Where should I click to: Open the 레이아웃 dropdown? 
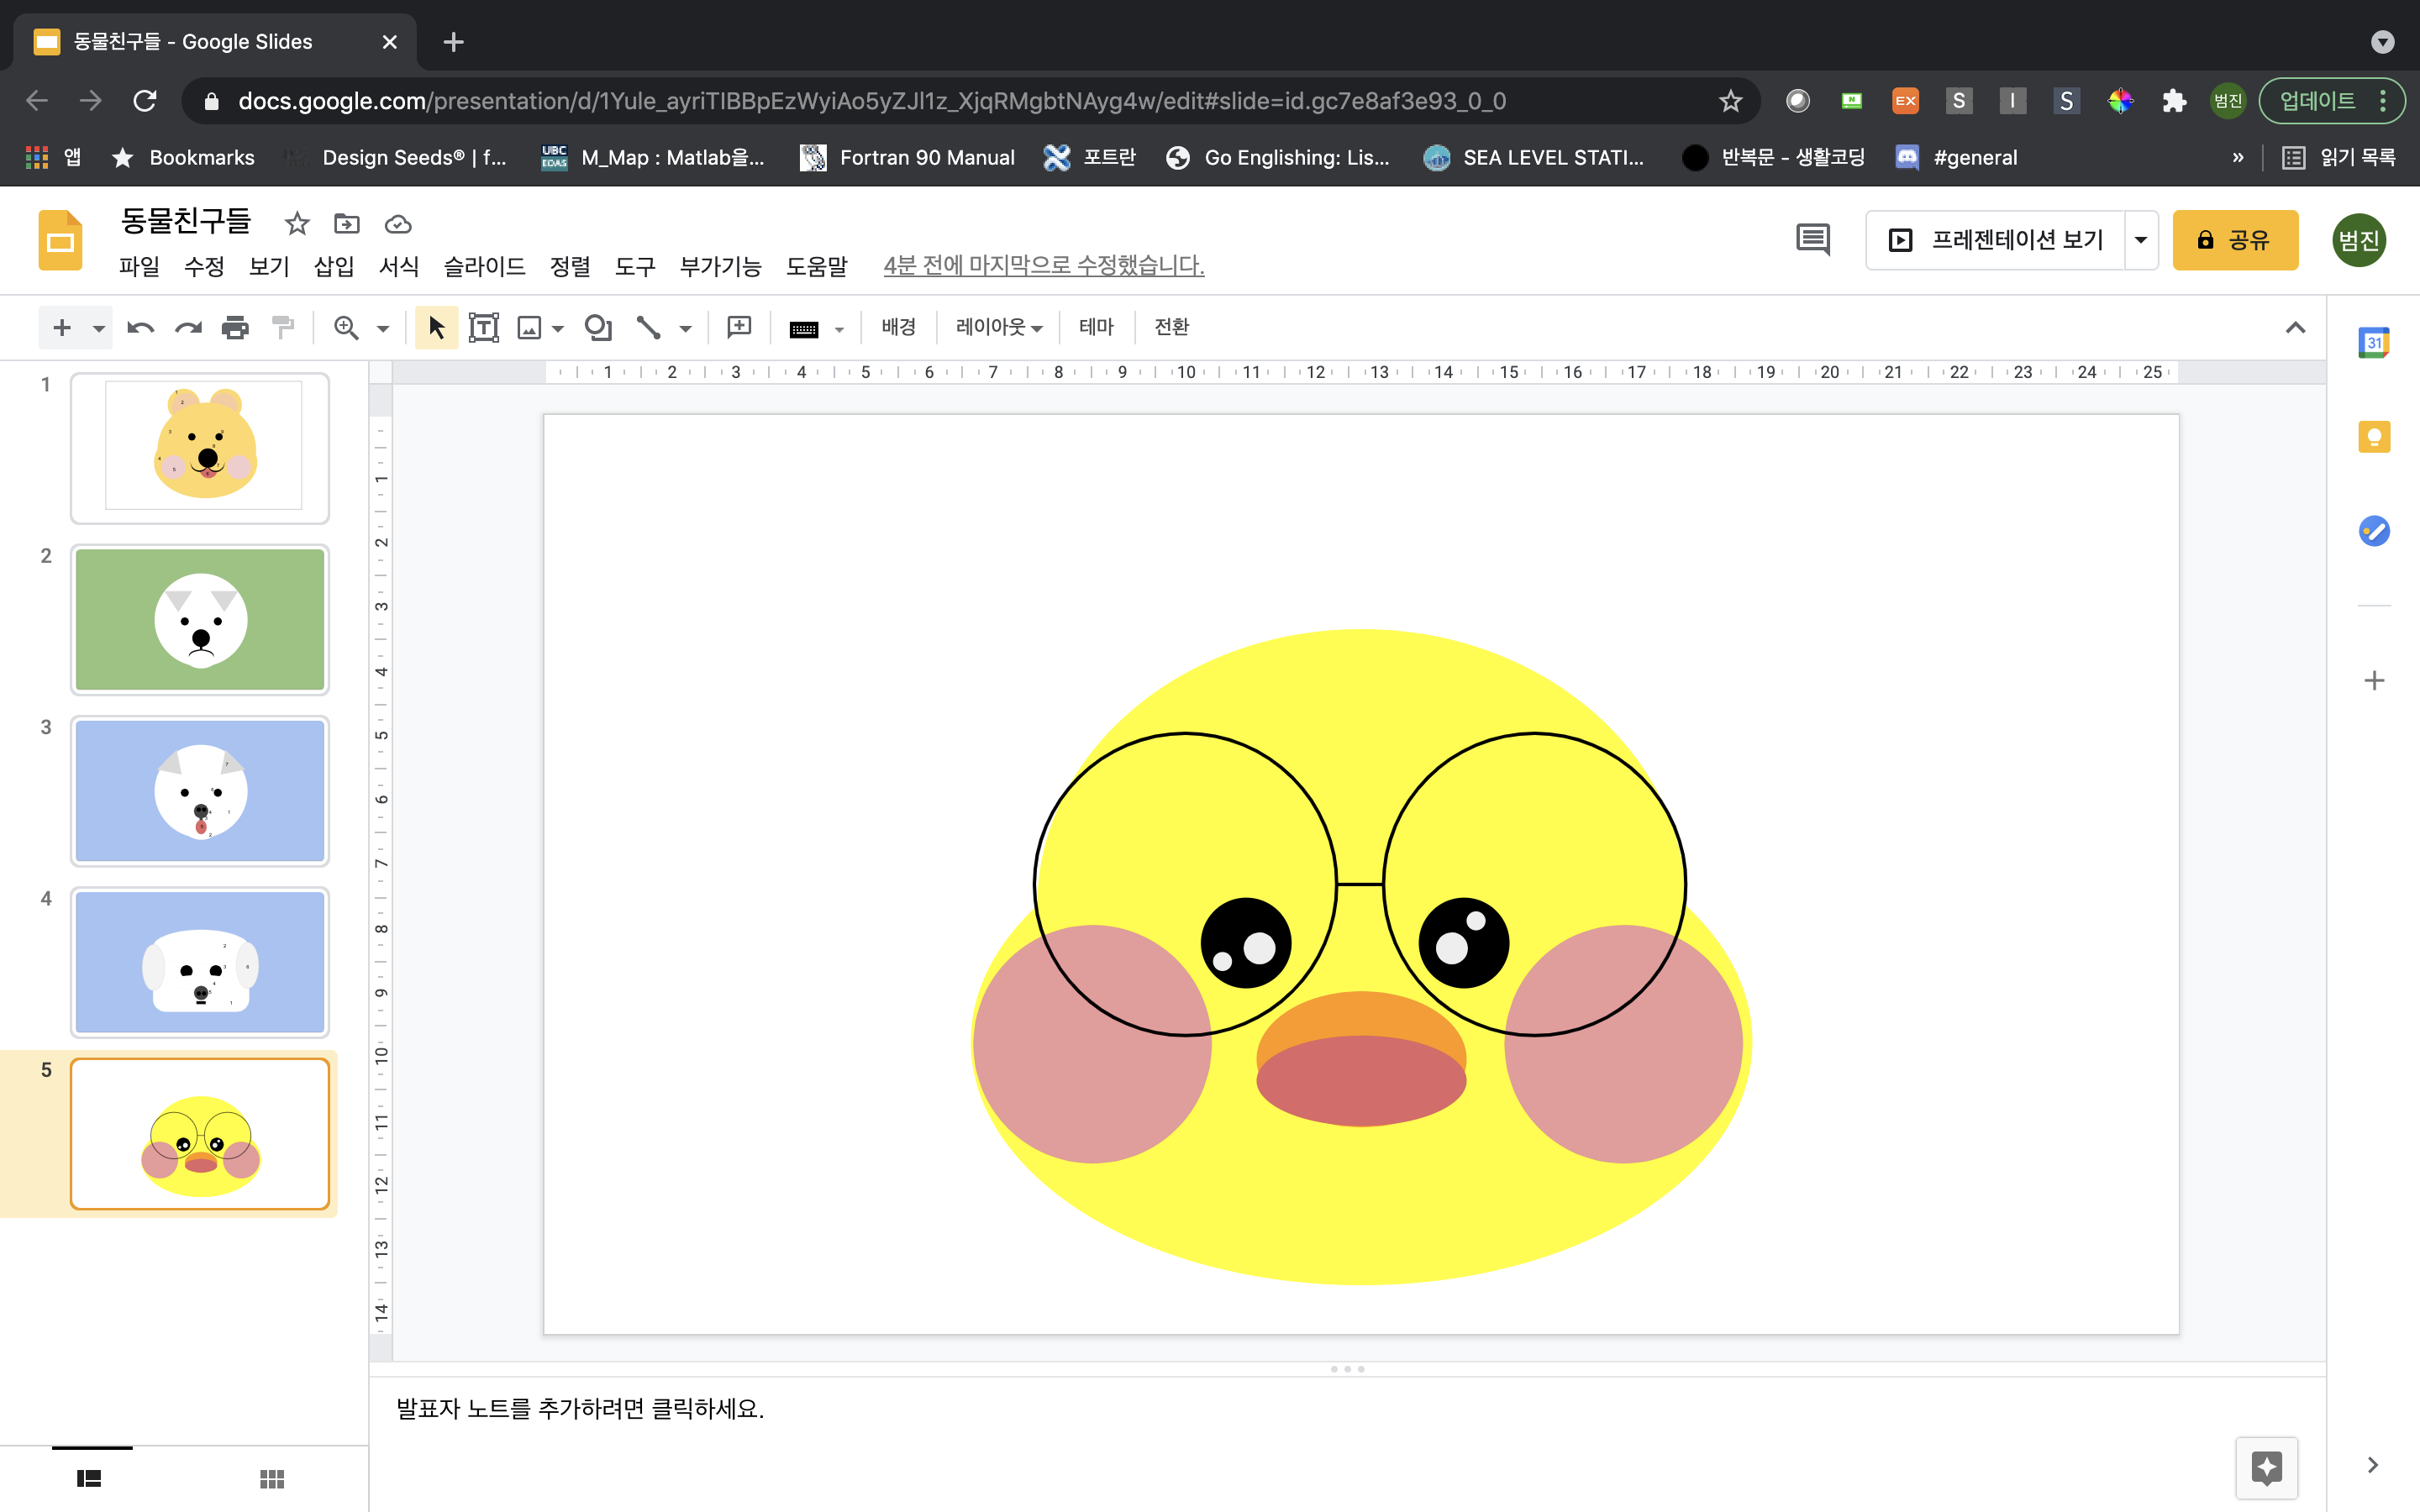[998, 327]
